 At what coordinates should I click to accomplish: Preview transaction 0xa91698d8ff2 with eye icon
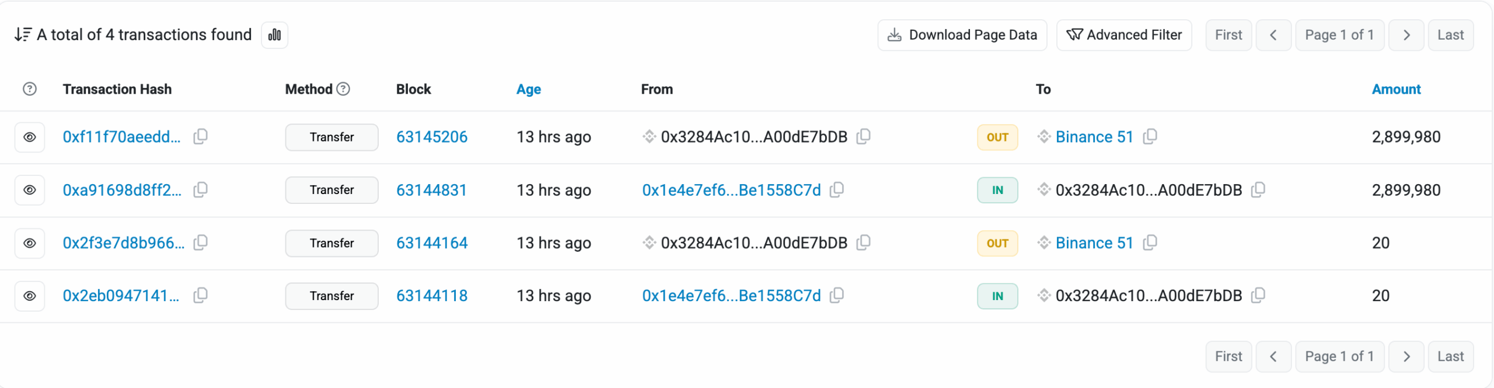click(x=30, y=190)
